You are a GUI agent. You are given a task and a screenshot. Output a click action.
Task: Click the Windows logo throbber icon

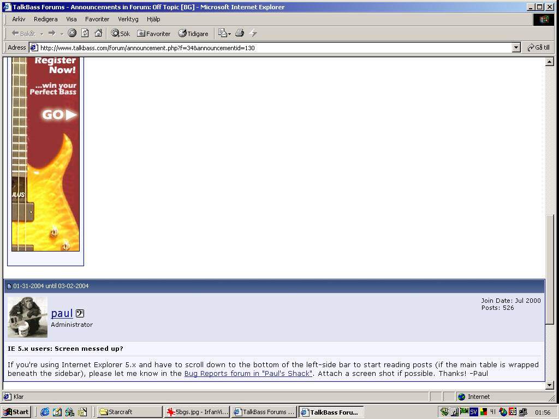click(x=544, y=19)
